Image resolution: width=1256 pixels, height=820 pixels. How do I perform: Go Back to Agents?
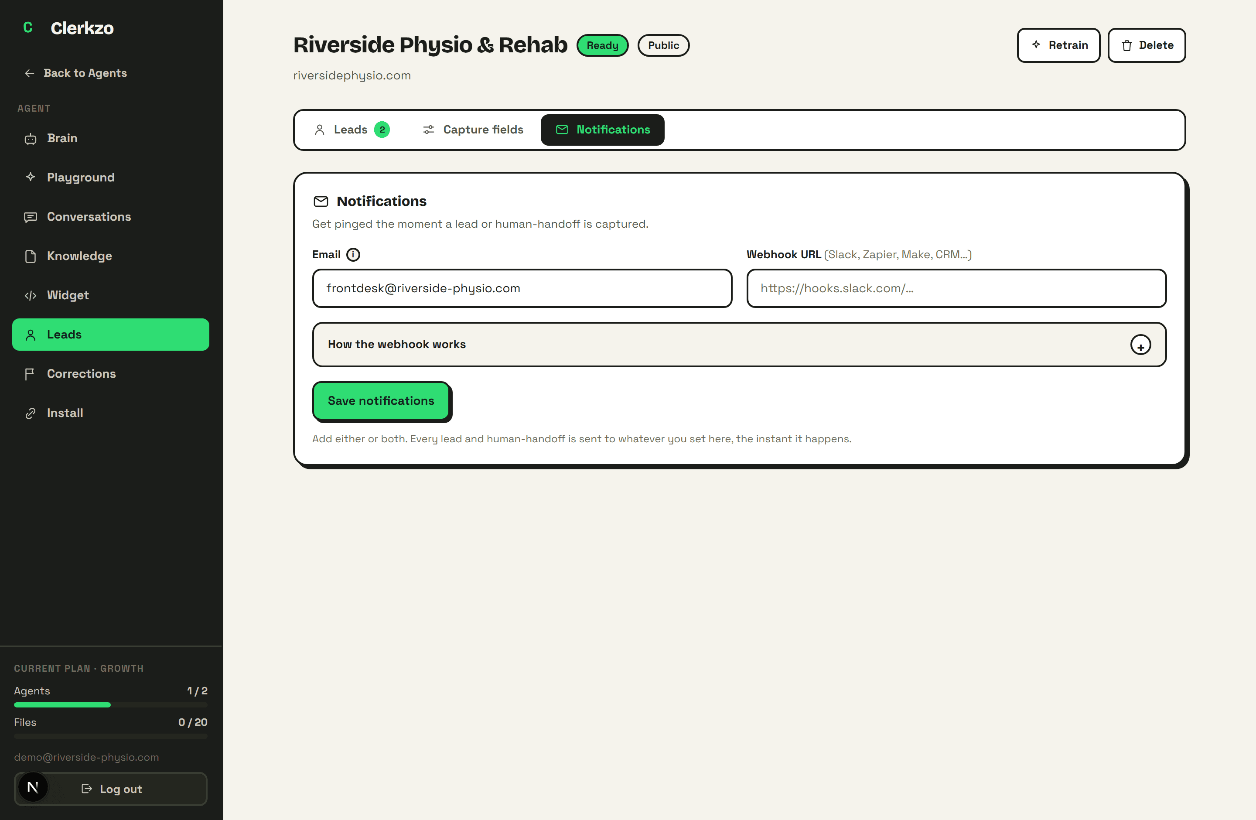[x=75, y=73]
